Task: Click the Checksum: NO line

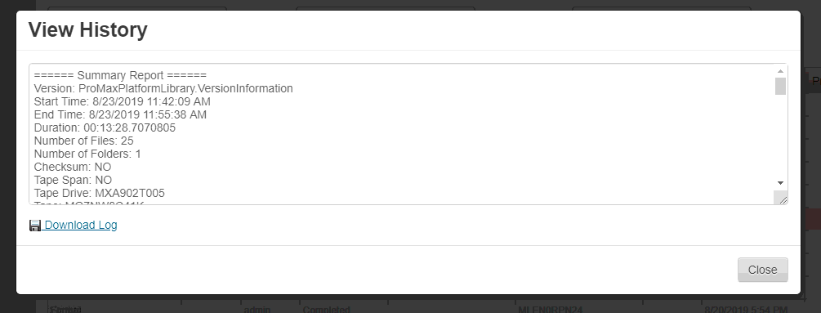Action: pos(73,167)
